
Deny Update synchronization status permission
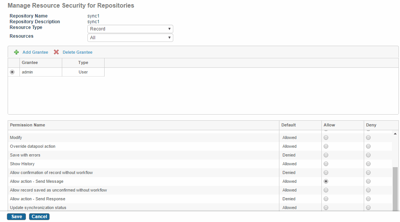click(368, 208)
